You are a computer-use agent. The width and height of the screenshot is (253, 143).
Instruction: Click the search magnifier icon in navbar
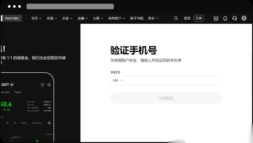pos(176,18)
